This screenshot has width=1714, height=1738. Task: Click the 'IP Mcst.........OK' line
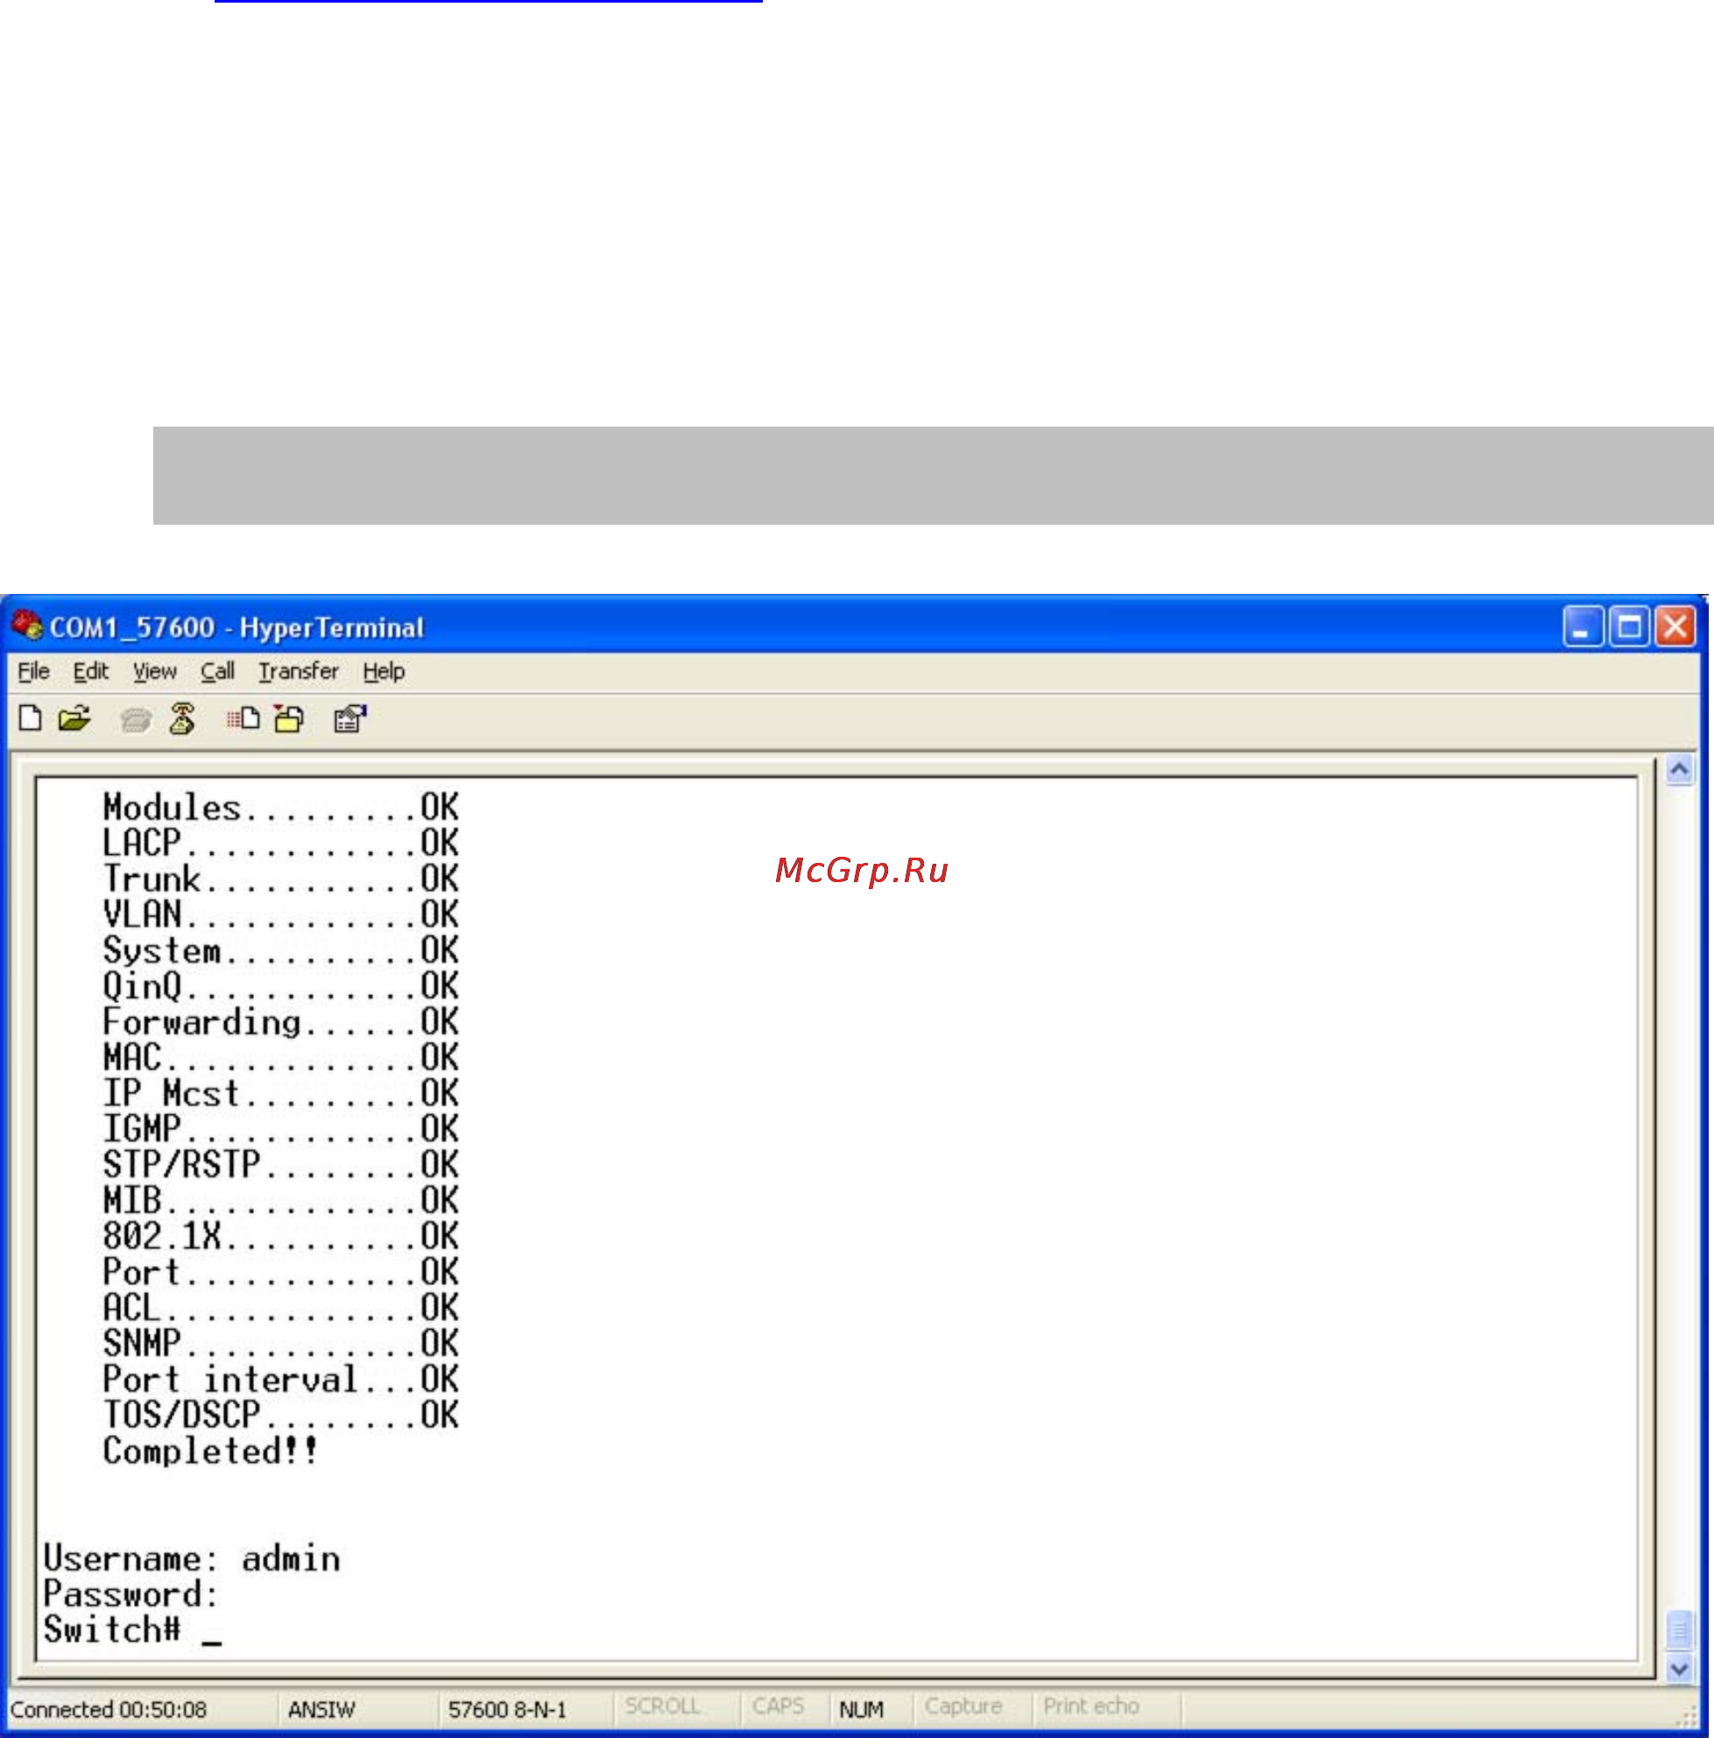(x=280, y=1093)
